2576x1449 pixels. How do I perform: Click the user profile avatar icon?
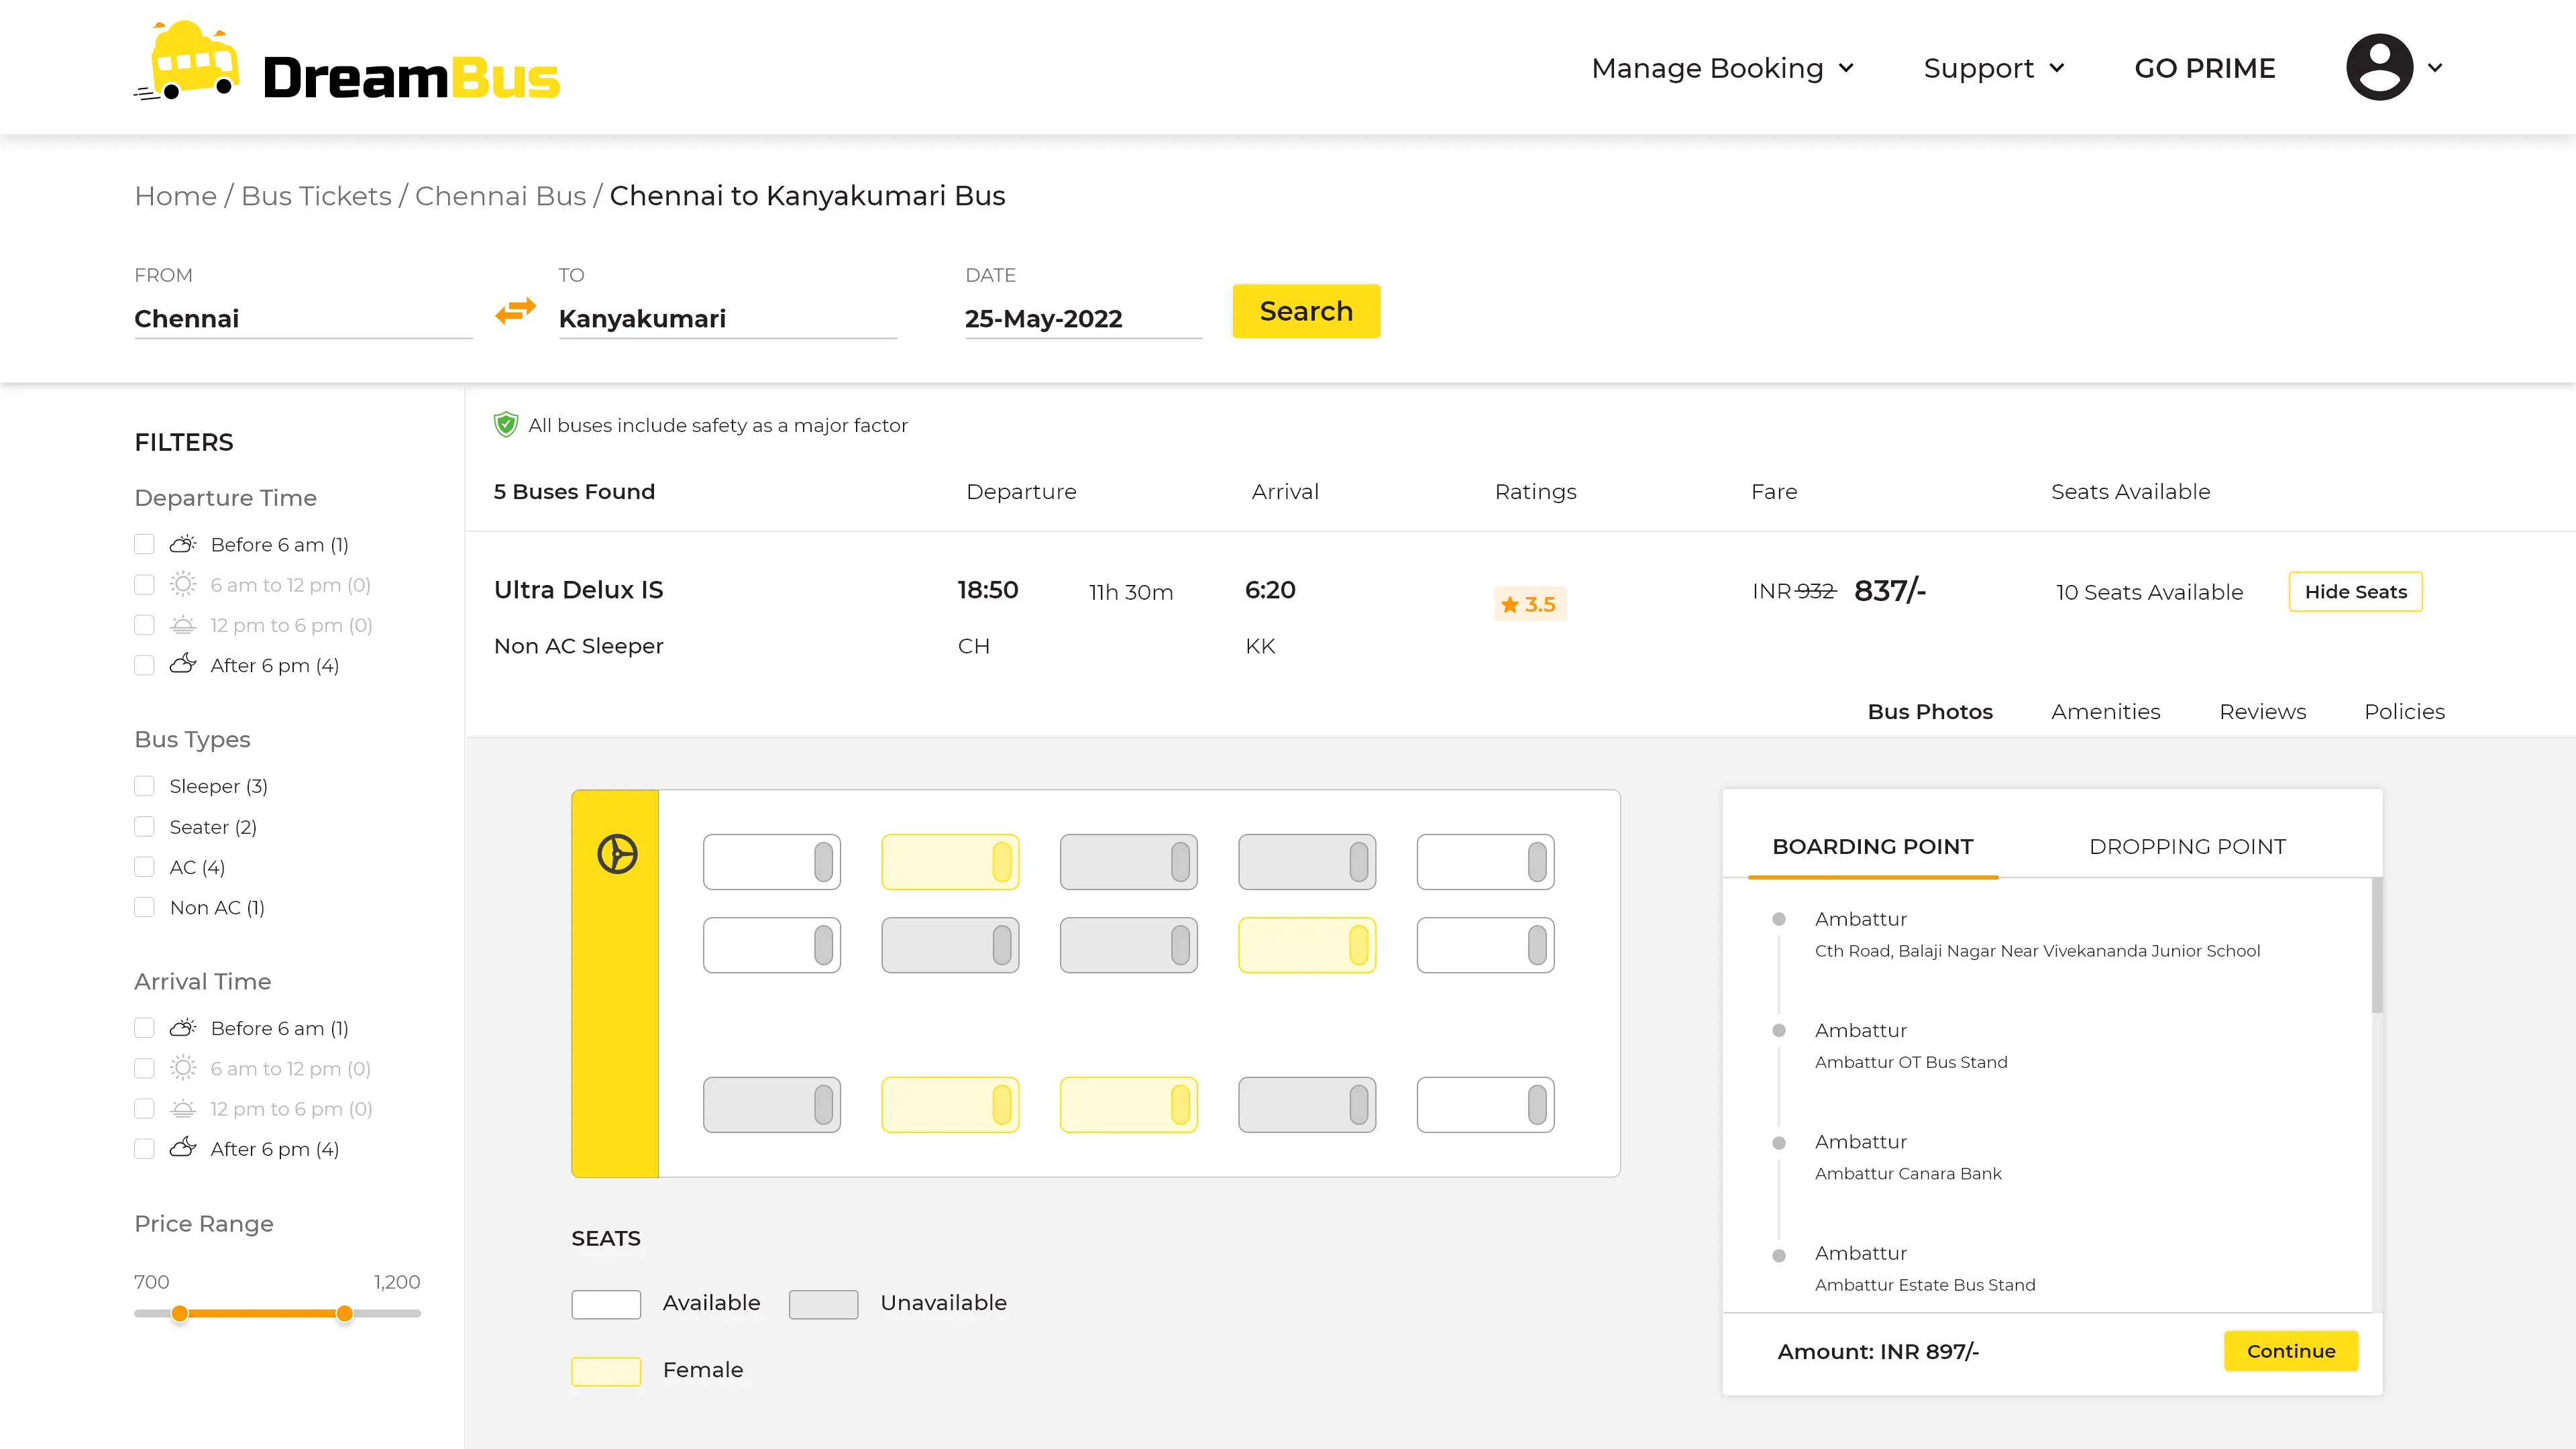tap(2379, 67)
